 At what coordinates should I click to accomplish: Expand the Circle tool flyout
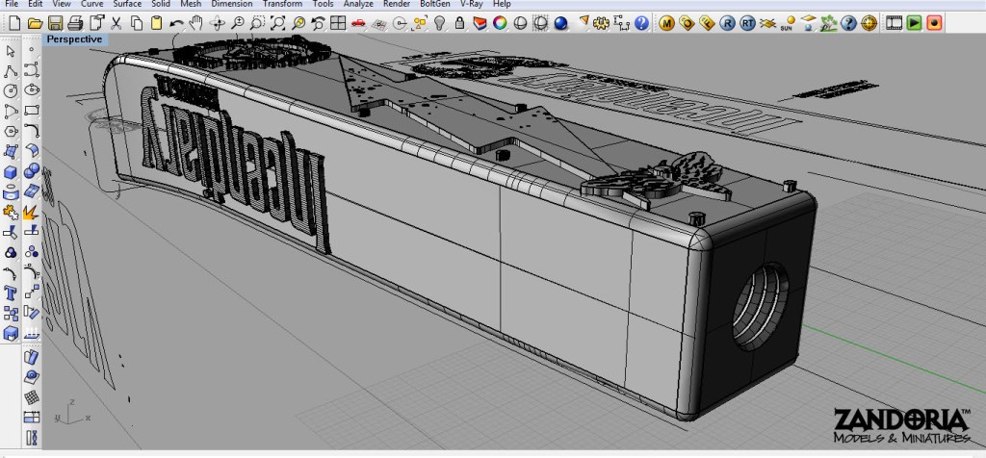pos(12,90)
